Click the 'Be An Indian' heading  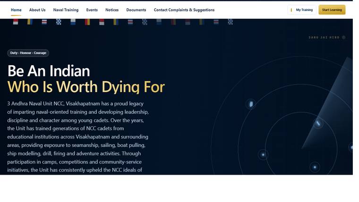[49, 71]
